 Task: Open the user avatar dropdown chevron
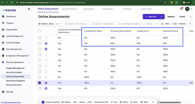(192, 9)
